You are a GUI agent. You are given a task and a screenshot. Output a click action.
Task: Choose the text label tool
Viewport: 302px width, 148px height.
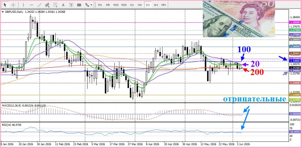click(x=71, y=5)
